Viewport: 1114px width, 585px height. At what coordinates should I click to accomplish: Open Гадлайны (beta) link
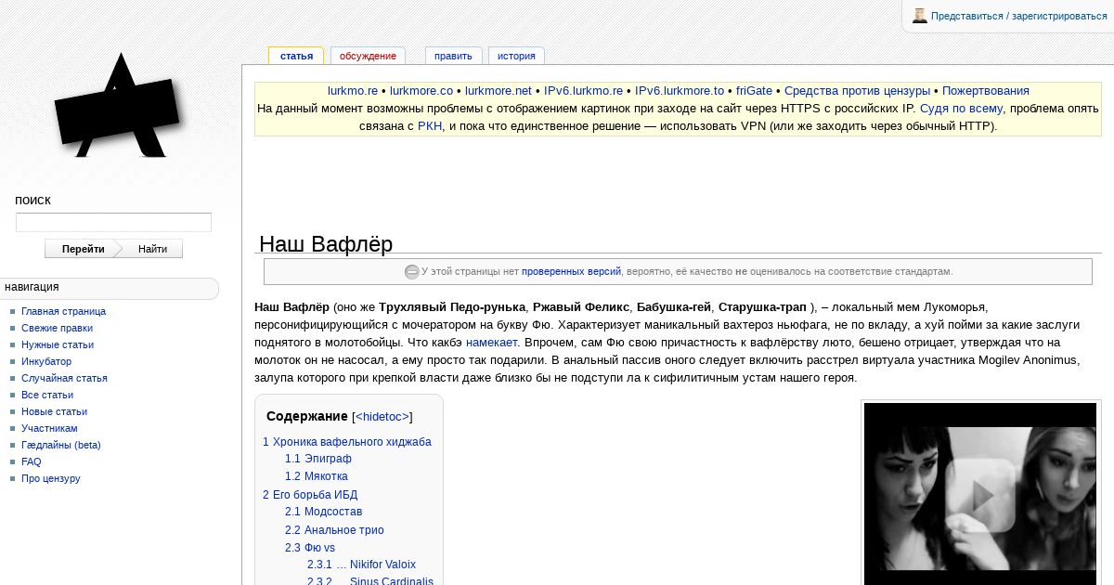point(61,445)
